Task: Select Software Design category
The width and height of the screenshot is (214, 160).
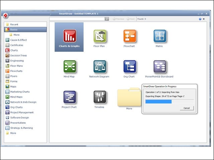Action: click(17, 118)
